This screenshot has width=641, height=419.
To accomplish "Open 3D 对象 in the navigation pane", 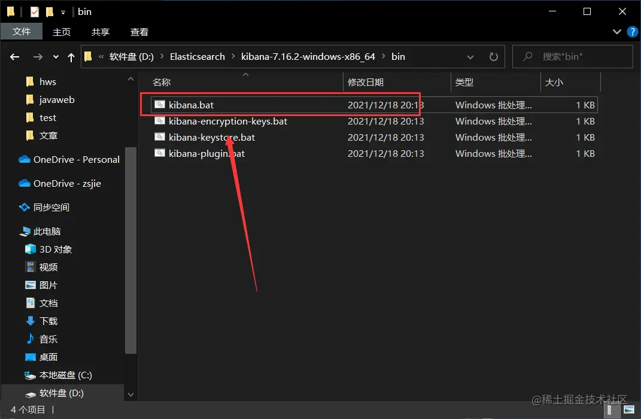I will click(x=48, y=250).
